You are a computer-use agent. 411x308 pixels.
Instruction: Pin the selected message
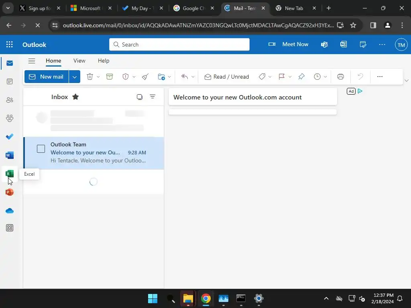[x=301, y=77]
